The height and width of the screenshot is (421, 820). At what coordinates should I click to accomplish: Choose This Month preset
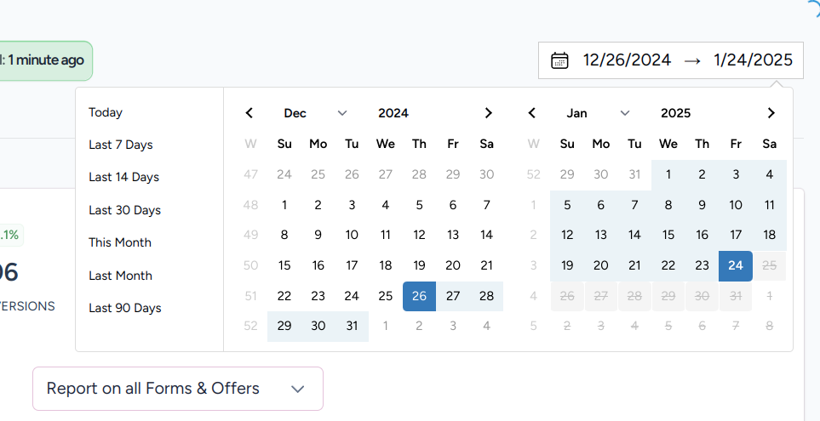pyautogui.click(x=120, y=242)
